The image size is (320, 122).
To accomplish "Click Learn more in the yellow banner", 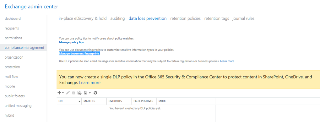I will 90,83.
